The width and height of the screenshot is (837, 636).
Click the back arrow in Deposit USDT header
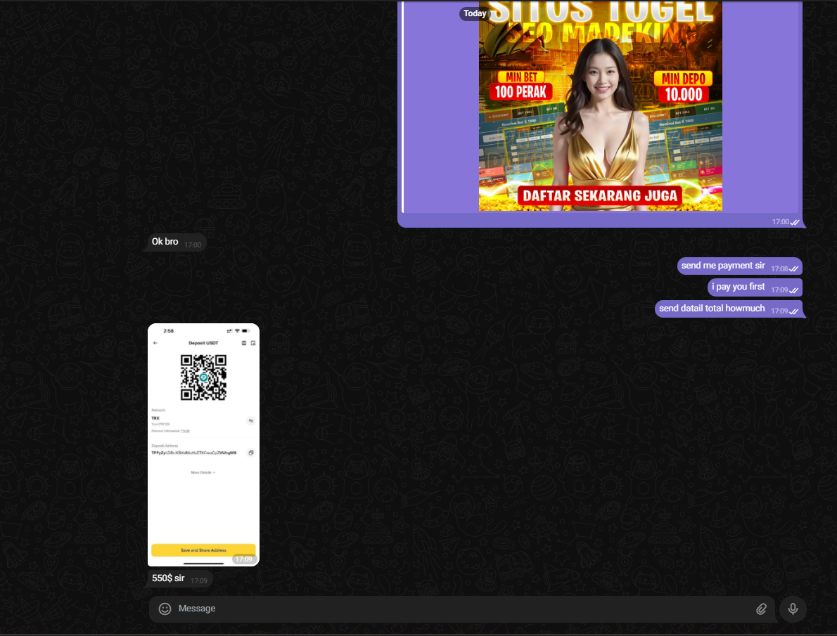(x=155, y=343)
